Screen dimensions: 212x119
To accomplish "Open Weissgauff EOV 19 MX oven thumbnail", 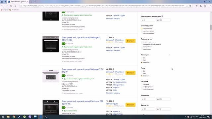I will point(51,44).
